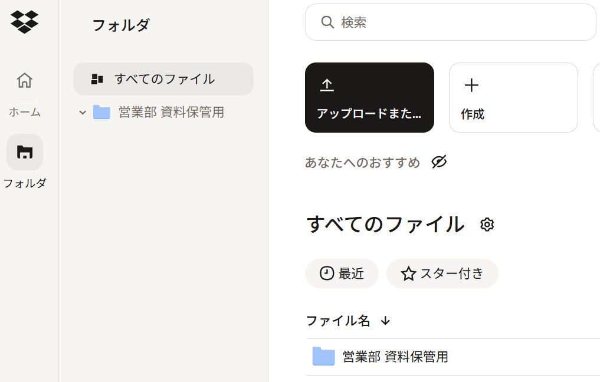Open 営業部 資料保管用 in the sidebar tree

171,112
